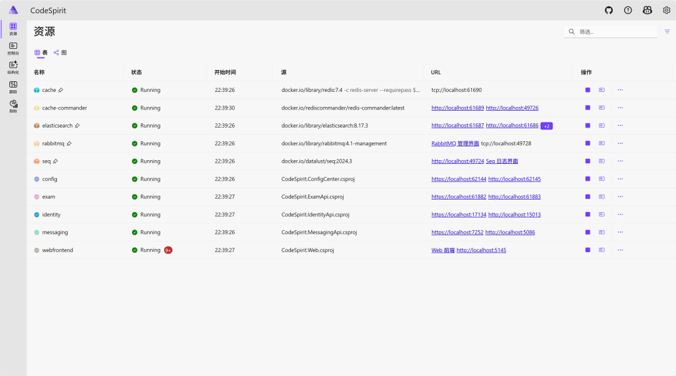Viewport: 676px width, 376px height.
Task: Open more actions menu for rabbitmq
Action: pos(620,143)
